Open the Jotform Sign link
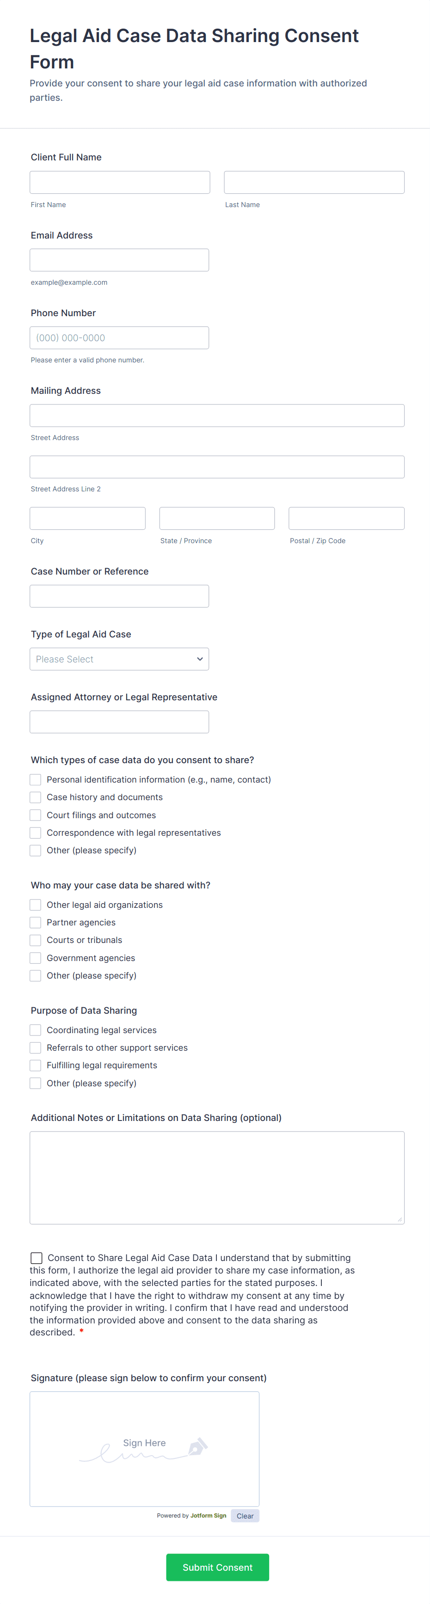This screenshot has width=430, height=1604. [208, 1516]
